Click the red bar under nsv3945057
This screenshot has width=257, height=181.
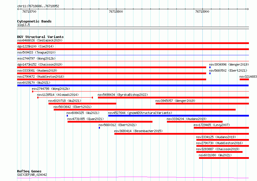pyautogui.click(x=202, y=104)
